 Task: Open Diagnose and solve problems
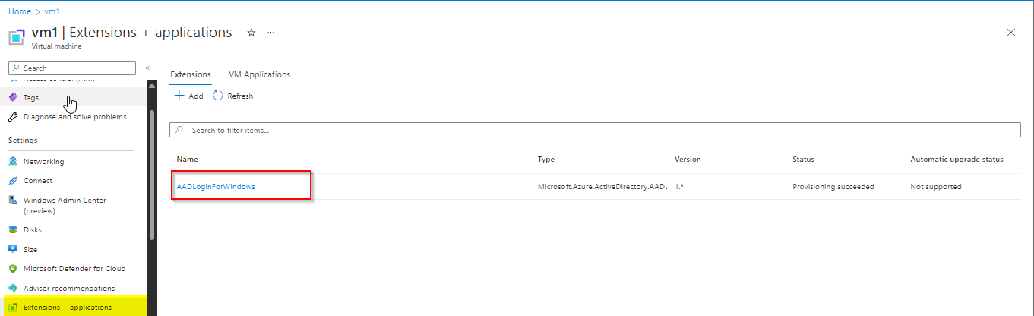[x=74, y=117]
